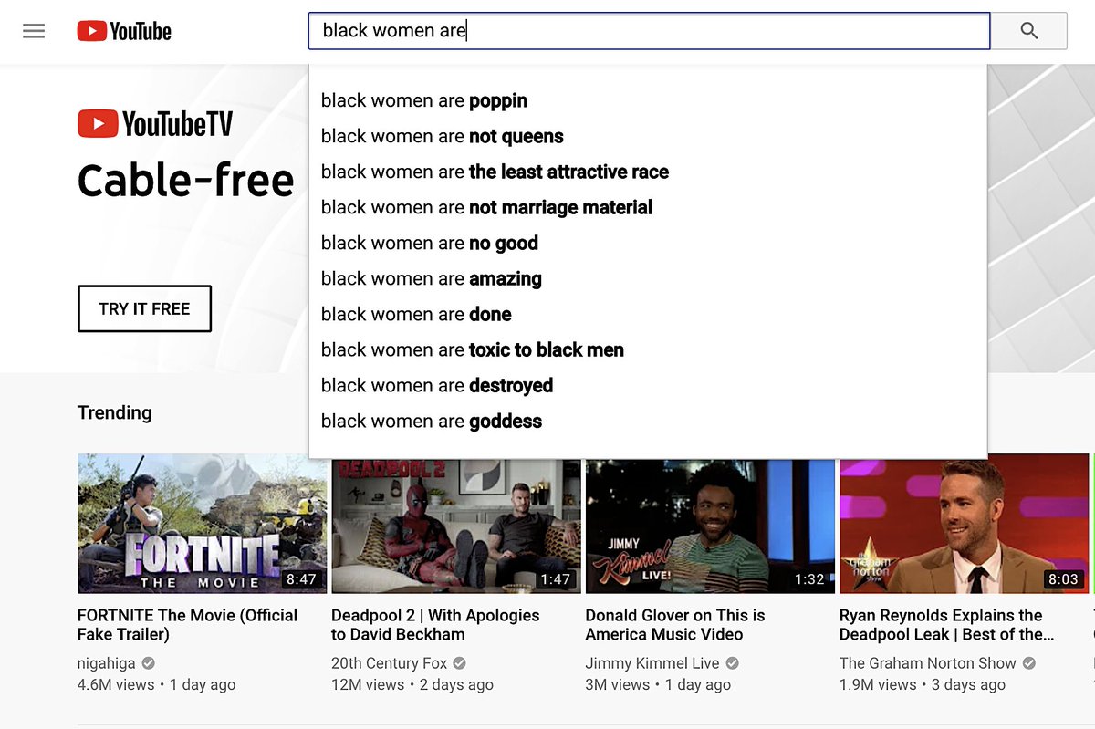Click Jimmy Kimmel Live verified badge

pyautogui.click(x=732, y=663)
